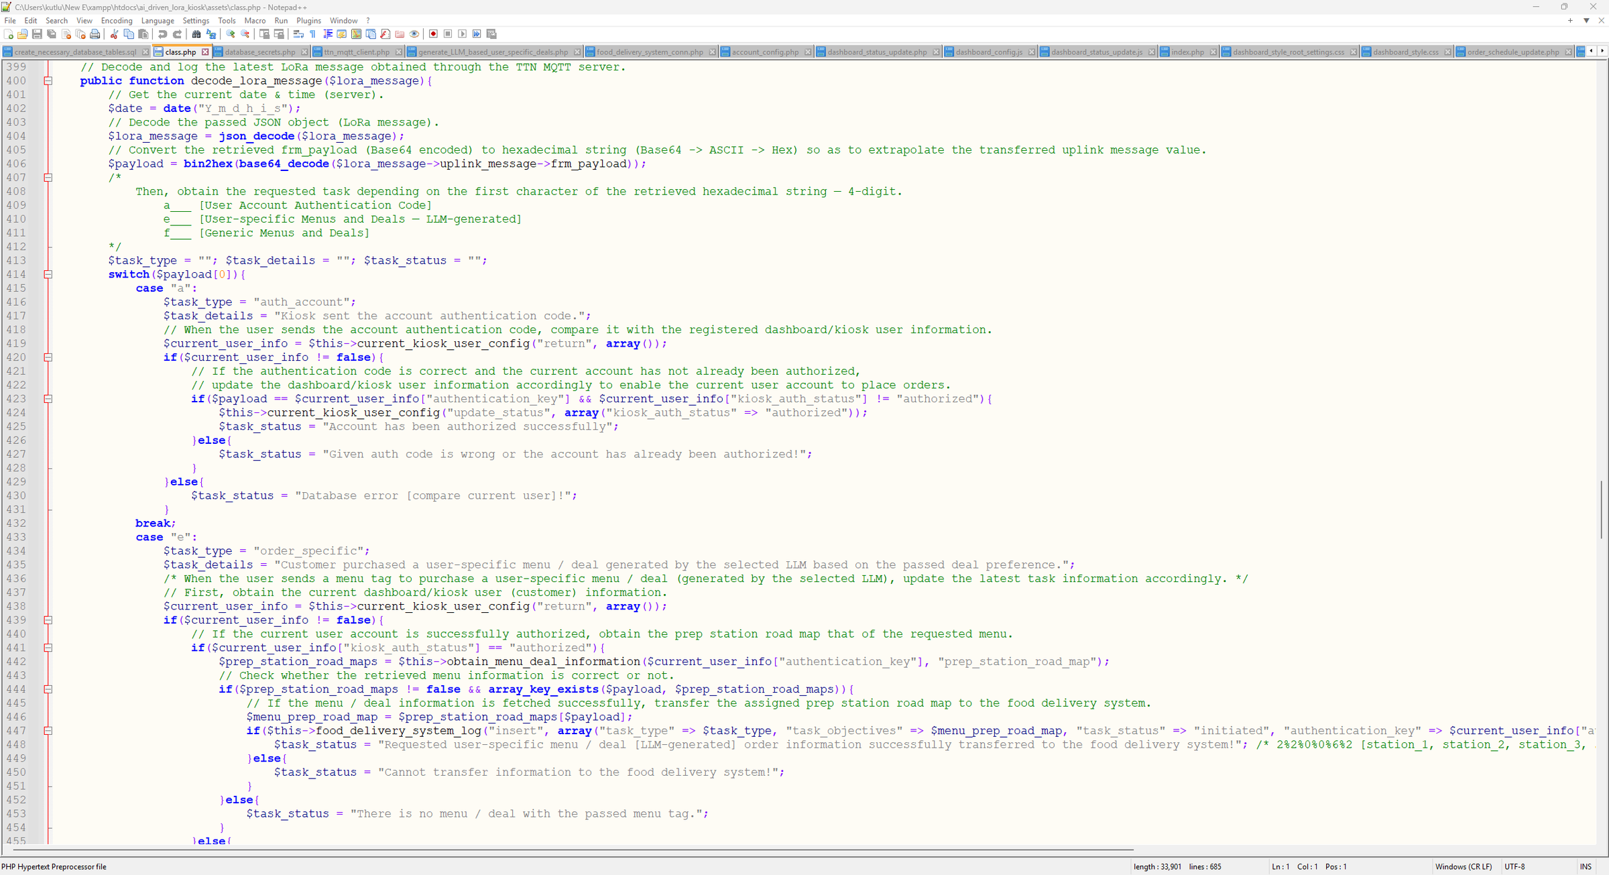The image size is (1609, 875).
Task: Save the current file using the toolbar
Action: point(37,34)
